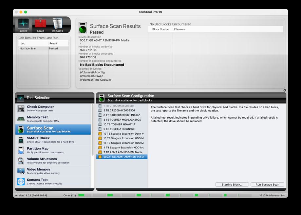Select the SMART Check icon
The height and width of the screenshot is (215, 301).
pos(21,140)
